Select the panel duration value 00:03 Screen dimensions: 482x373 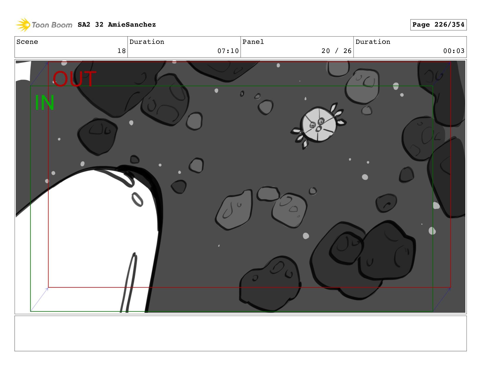coord(454,51)
